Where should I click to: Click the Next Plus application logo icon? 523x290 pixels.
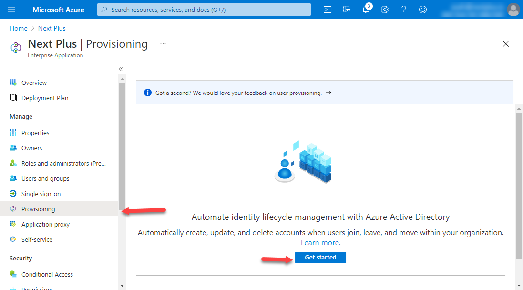(16, 48)
